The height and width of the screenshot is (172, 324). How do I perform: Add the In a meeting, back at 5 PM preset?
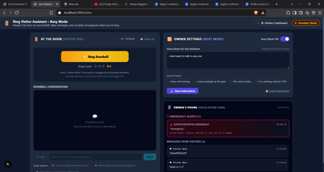(271, 82)
